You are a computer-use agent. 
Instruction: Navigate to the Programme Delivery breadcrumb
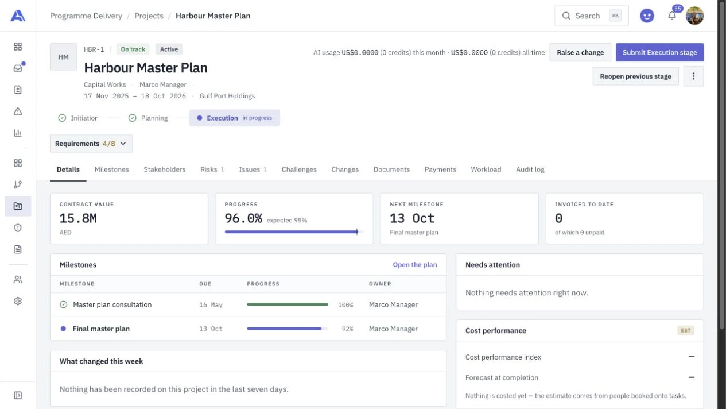[x=86, y=16]
